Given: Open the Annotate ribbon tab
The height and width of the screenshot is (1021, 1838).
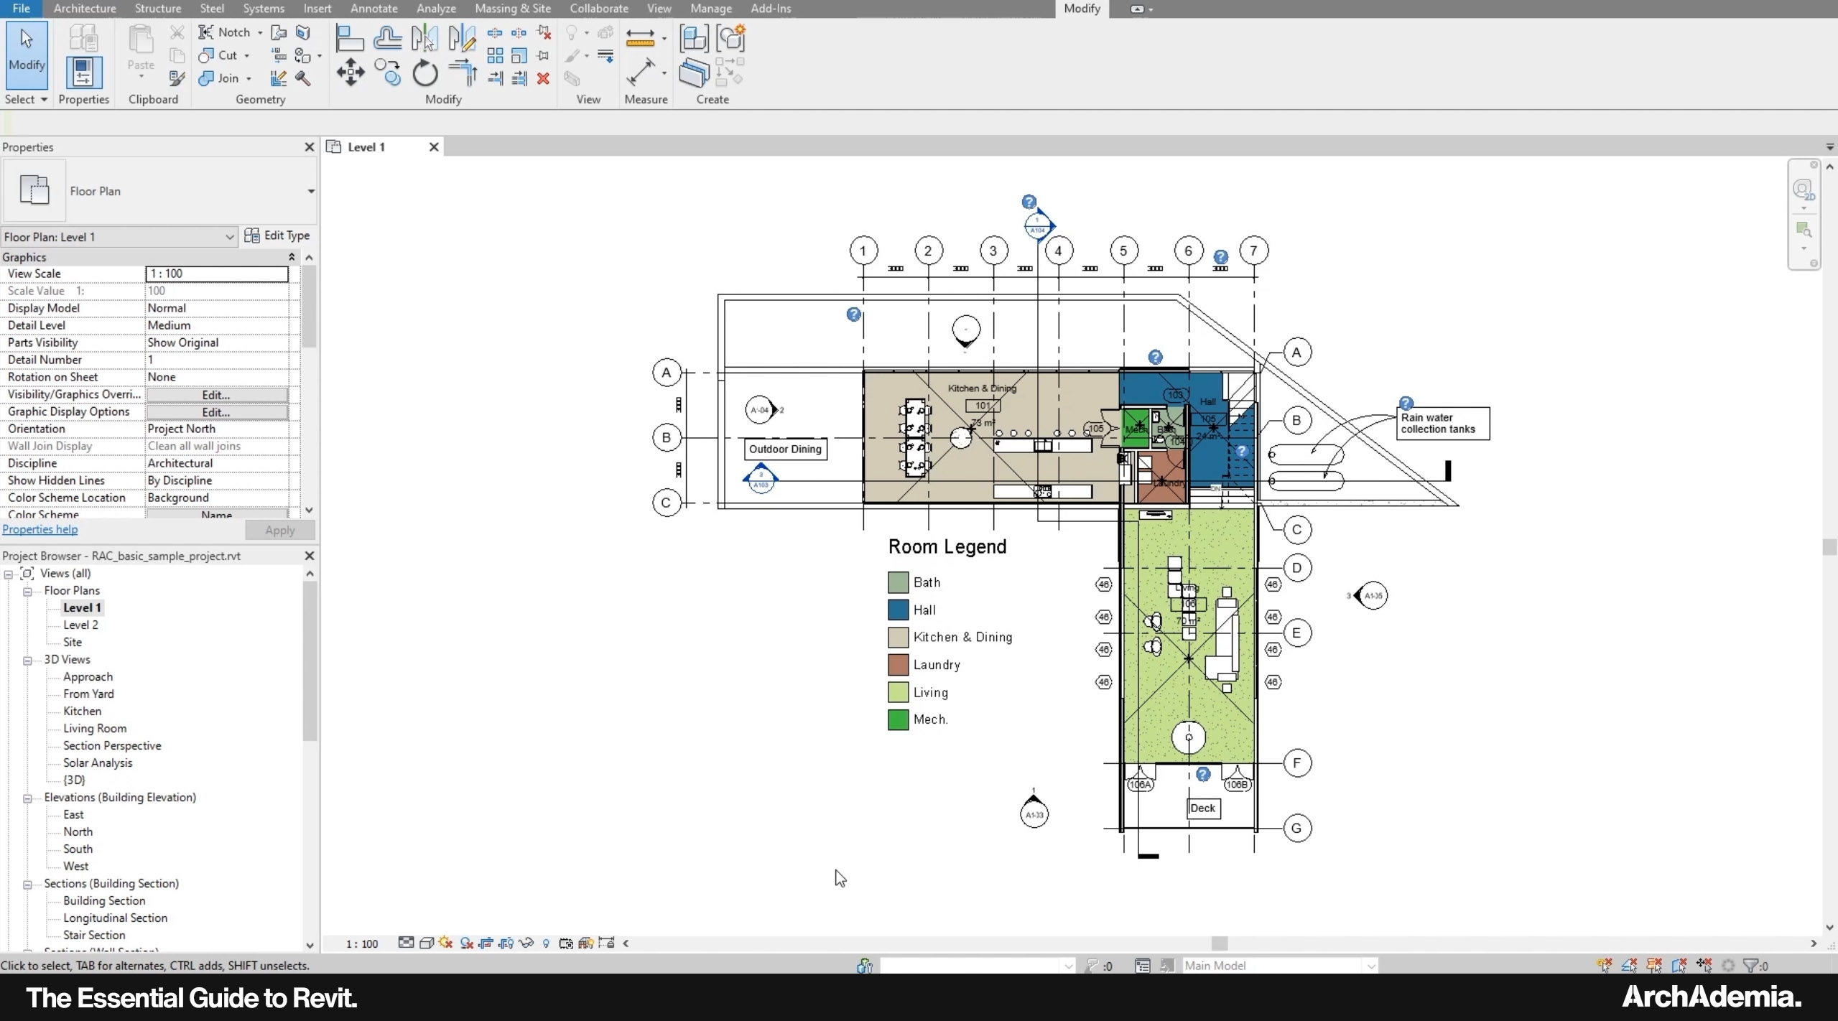Looking at the screenshot, I should pyautogui.click(x=373, y=9).
